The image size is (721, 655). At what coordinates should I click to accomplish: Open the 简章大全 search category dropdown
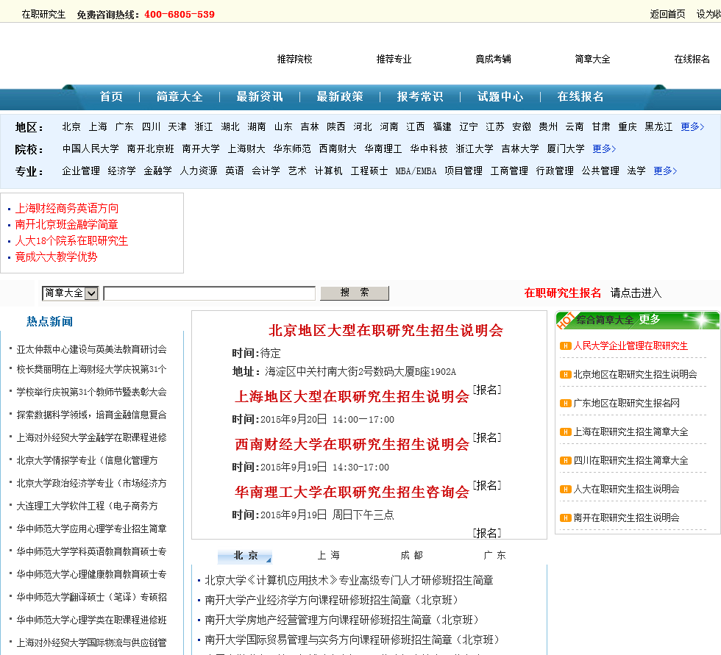pyautogui.click(x=71, y=293)
